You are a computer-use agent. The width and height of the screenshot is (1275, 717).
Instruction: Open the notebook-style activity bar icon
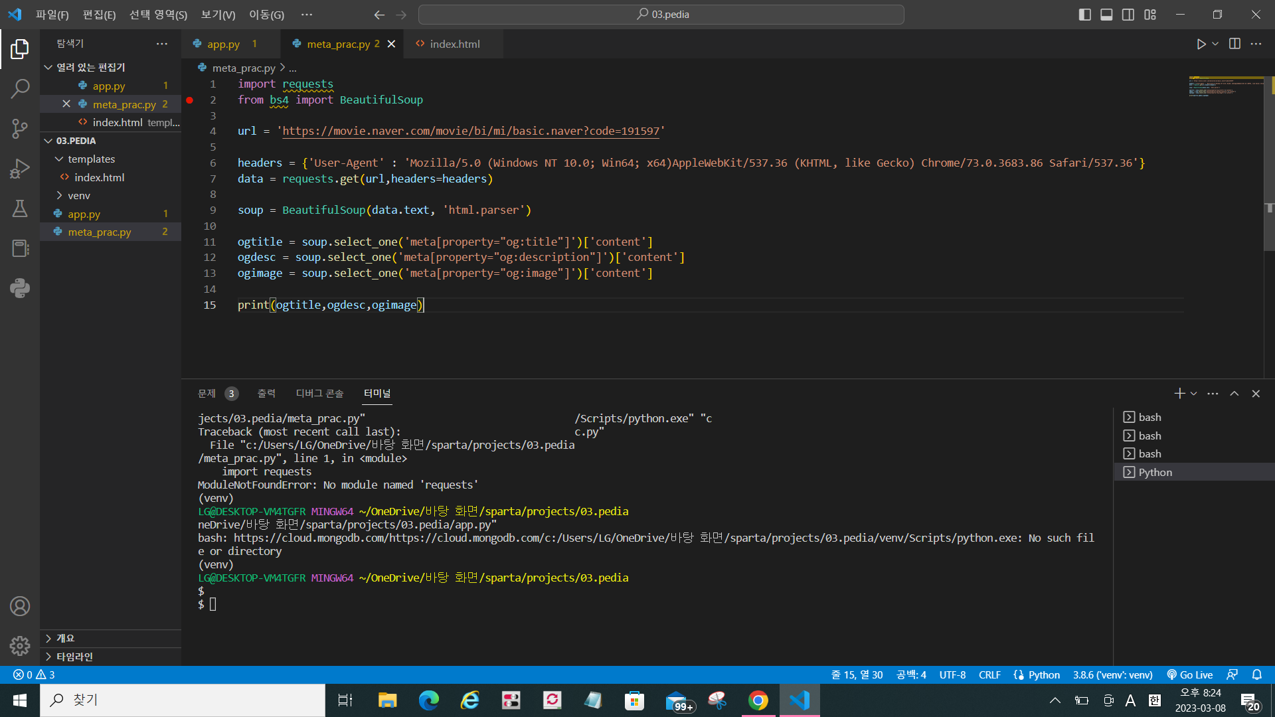pos(20,248)
